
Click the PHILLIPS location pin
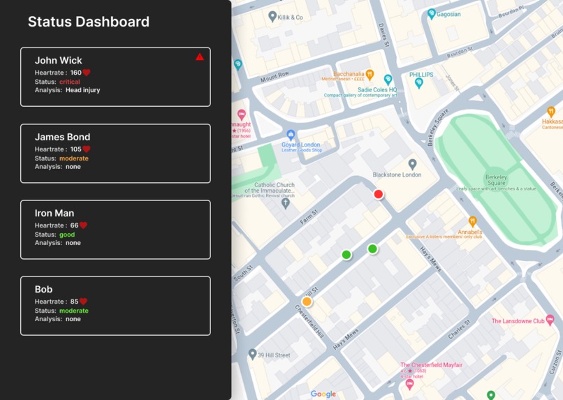point(418,84)
